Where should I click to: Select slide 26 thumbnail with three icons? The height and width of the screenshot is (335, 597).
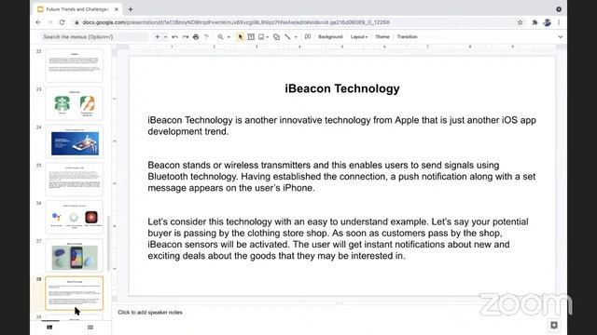[x=75, y=217]
